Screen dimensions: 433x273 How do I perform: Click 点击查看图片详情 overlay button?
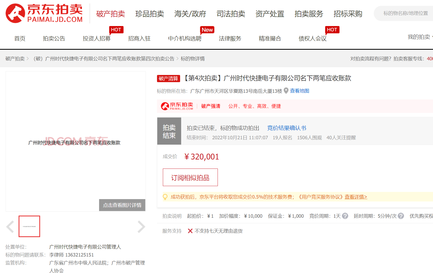[x=122, y=205]
